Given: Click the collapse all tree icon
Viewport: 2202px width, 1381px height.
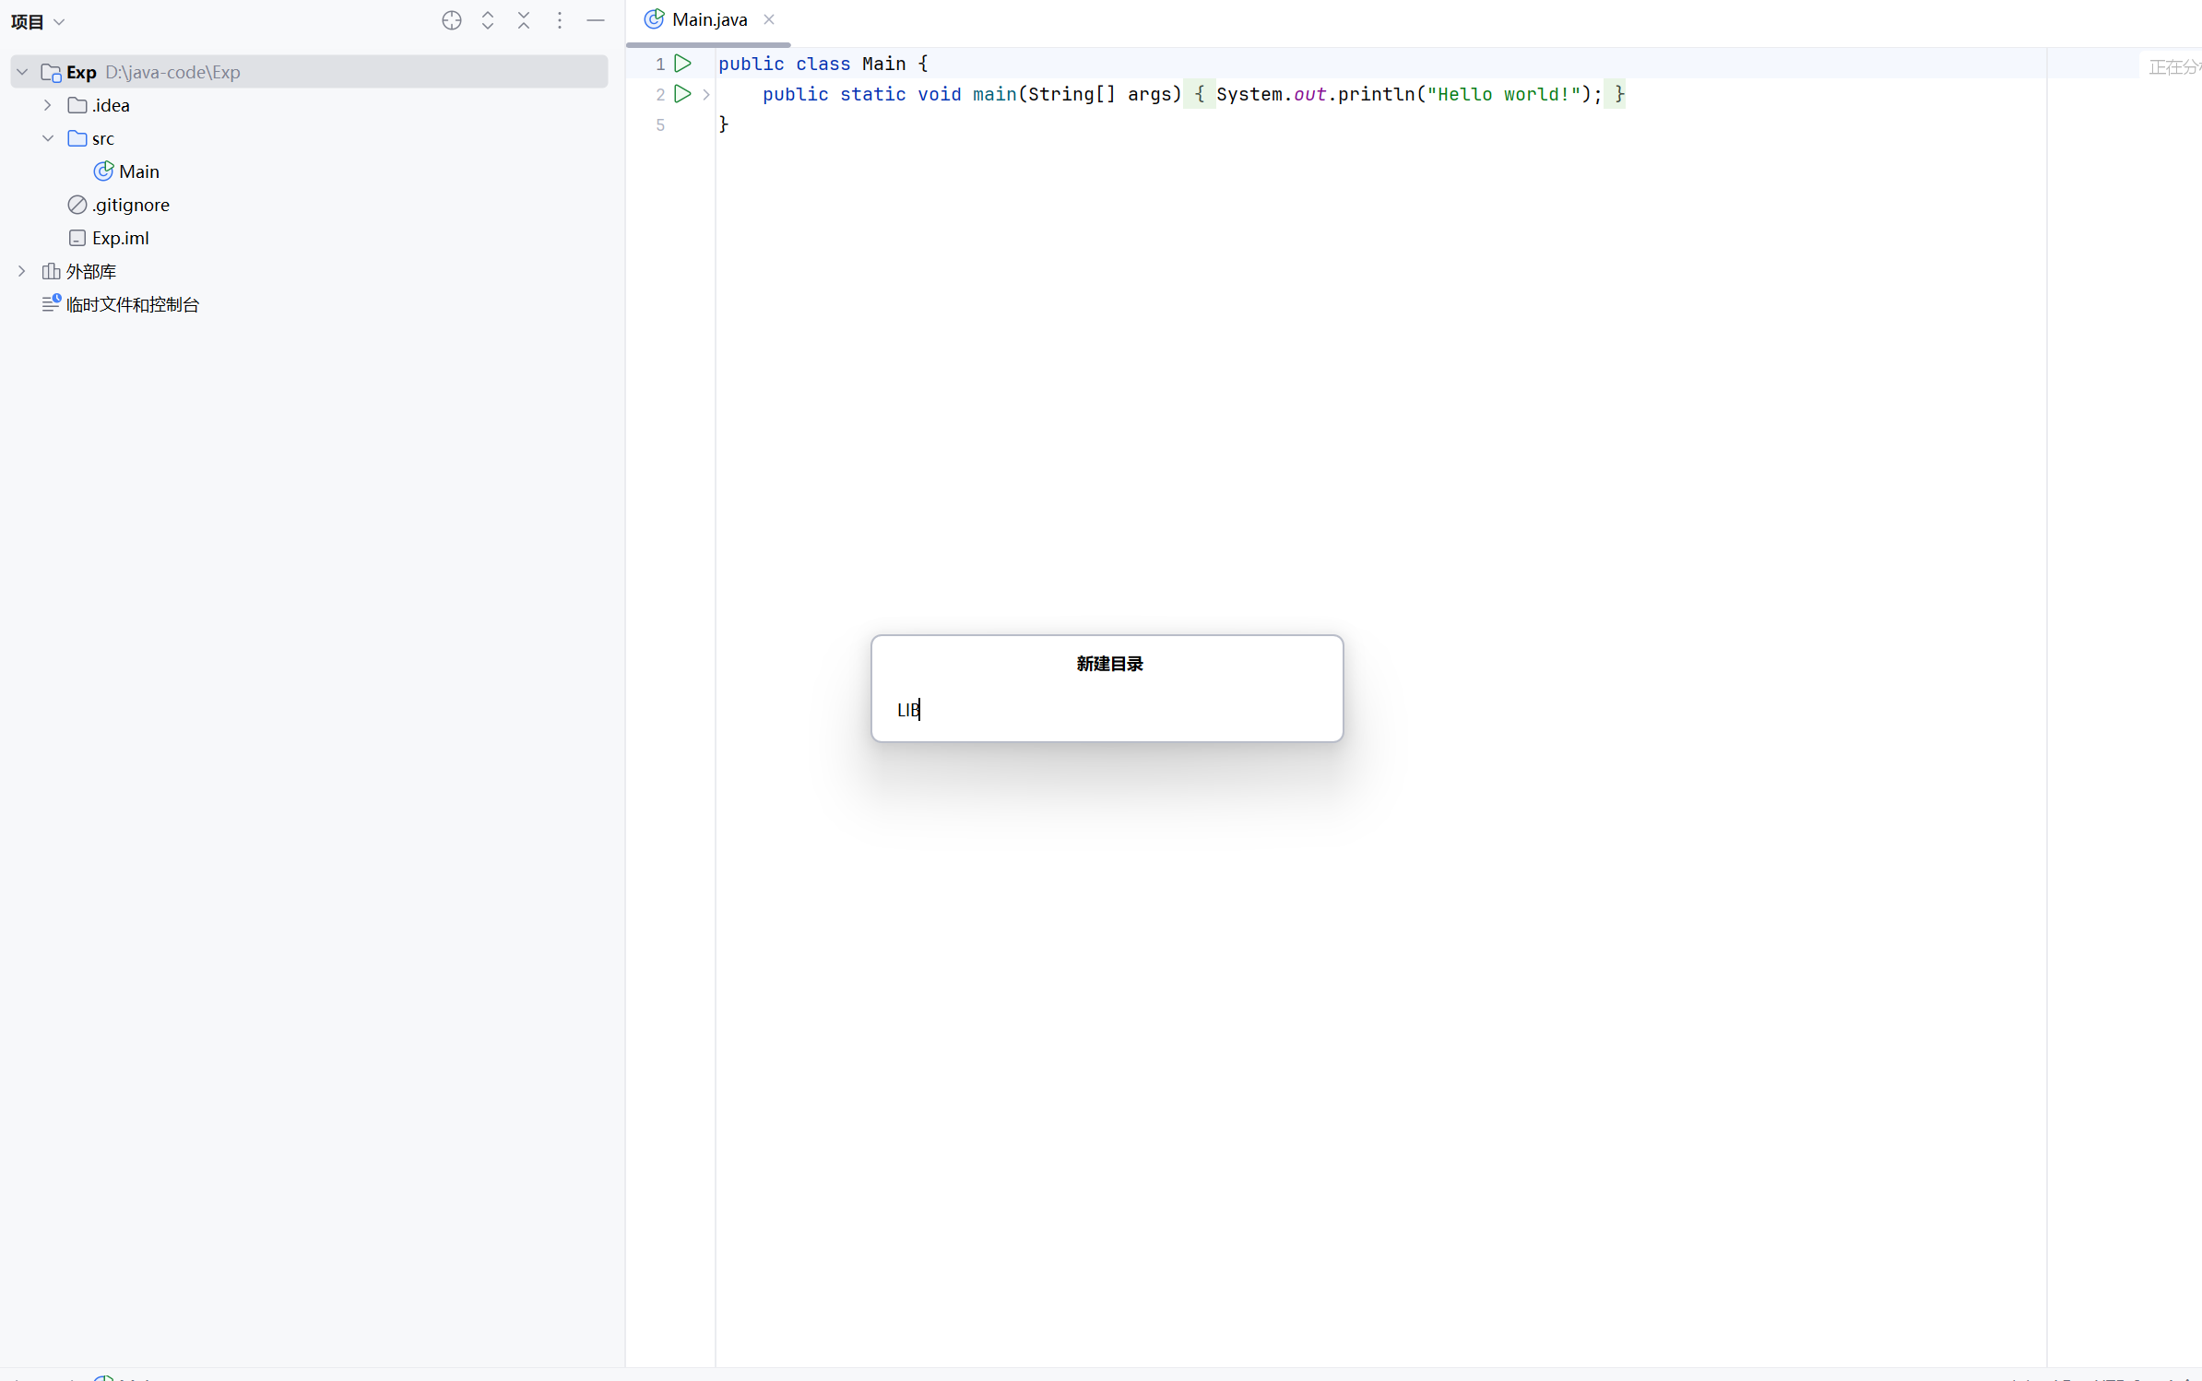Looking at the screenshot, I should [524, 20].
